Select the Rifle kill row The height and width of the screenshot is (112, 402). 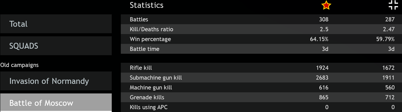click(261, 68)
